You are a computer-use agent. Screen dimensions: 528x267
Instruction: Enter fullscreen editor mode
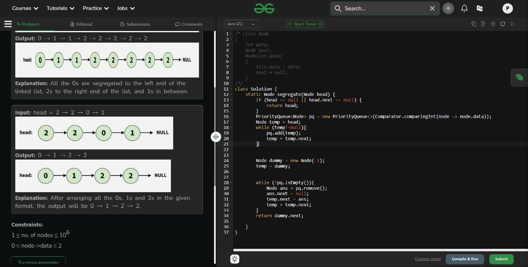(x=512, y=24)
